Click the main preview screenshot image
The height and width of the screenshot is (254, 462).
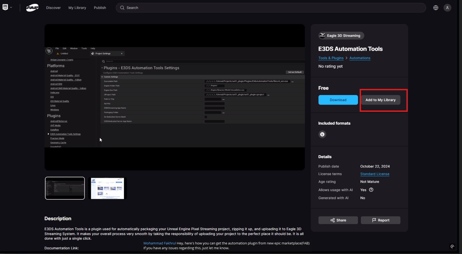[175, 97]
